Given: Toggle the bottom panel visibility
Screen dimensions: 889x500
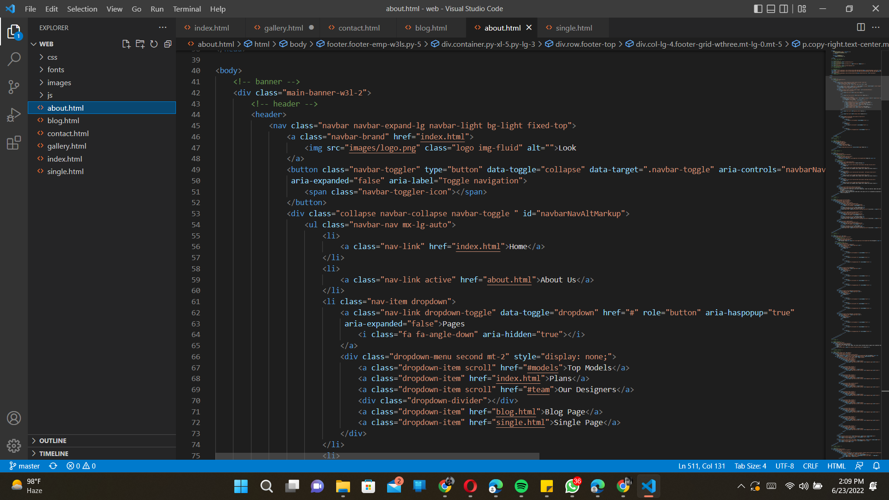Looking at the screenshot, I should point(770,8).
